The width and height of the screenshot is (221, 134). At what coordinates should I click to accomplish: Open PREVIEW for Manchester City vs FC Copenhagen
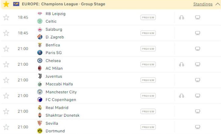(x=148, y=96)
